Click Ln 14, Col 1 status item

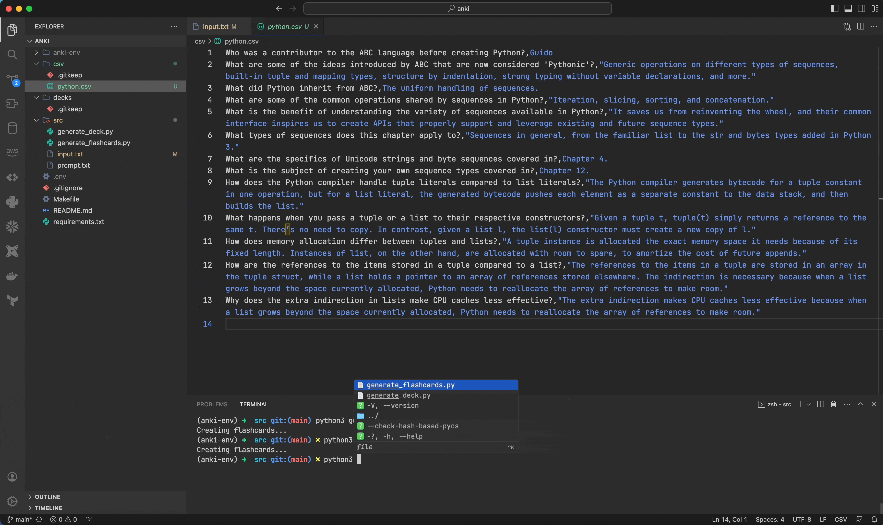tap(729, 519)
